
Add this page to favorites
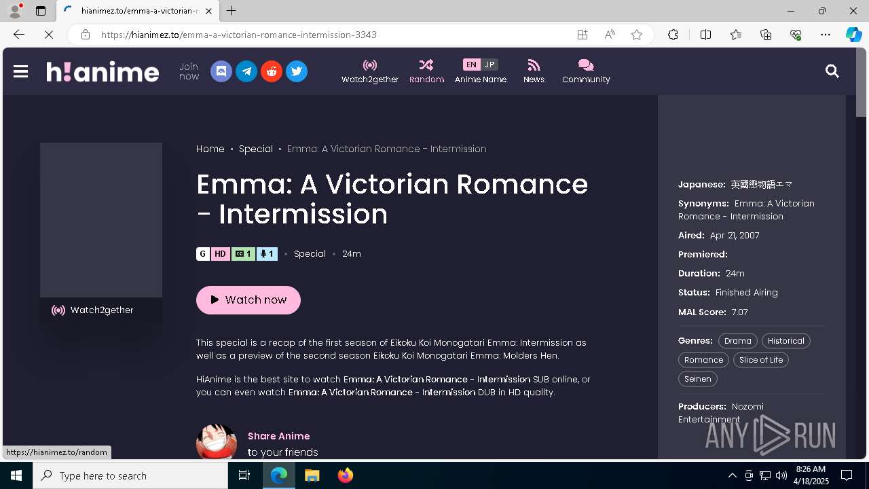tap(637, 35)
